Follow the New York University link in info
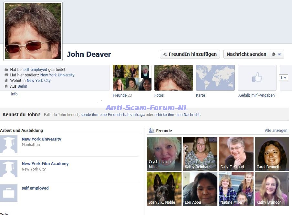Screen dimensions: 292x215 click(x=57, y=75)
